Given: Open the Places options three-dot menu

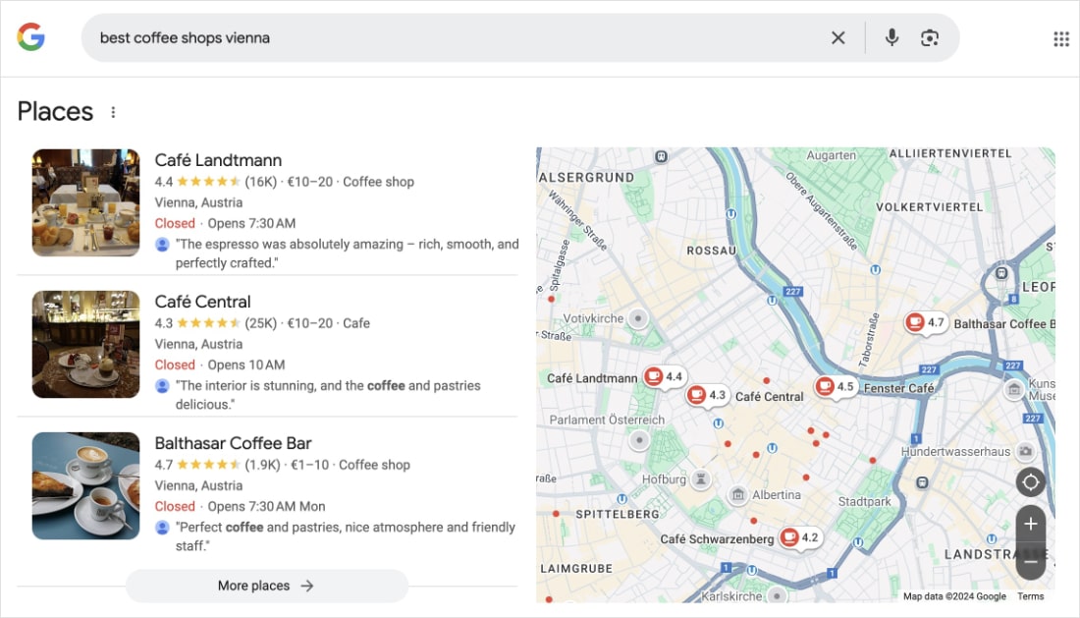Looking at the screenshot, I should 113,111.
